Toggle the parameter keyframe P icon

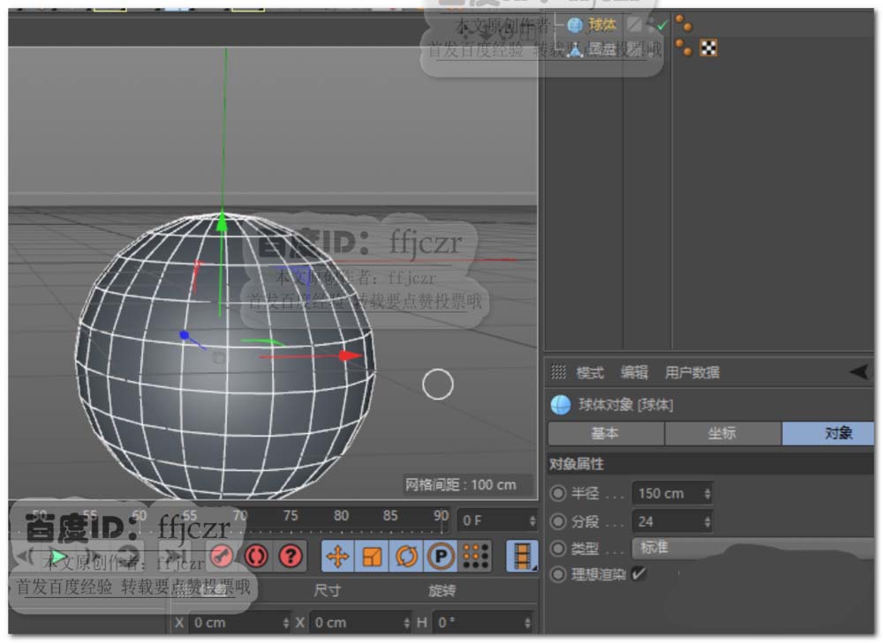point(440,557)
